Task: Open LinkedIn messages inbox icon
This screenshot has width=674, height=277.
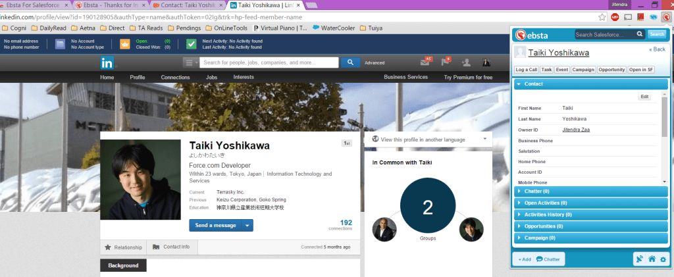Action: pyautogui.click(x=426, y=63)
